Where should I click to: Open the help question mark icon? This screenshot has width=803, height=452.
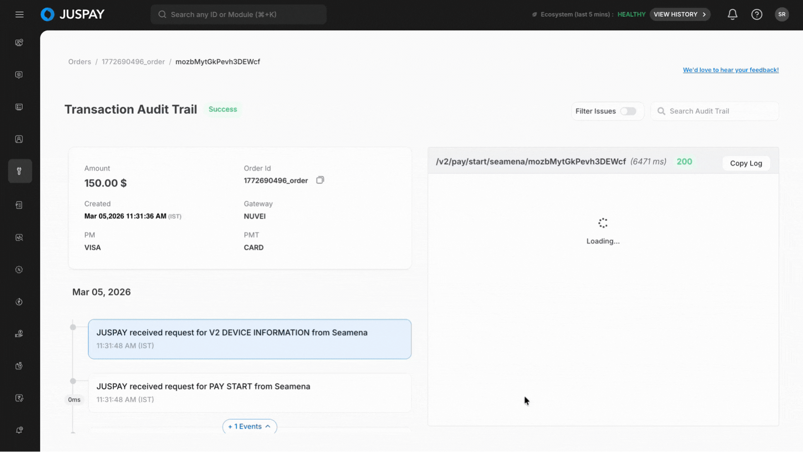click(x=757, y=15)
